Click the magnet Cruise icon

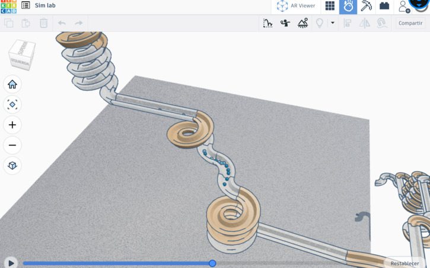coord(382,23)
